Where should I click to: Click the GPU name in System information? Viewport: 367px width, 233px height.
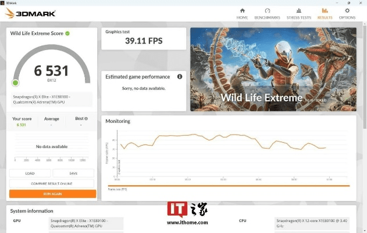pyautogui.click(x=85, y=224)
